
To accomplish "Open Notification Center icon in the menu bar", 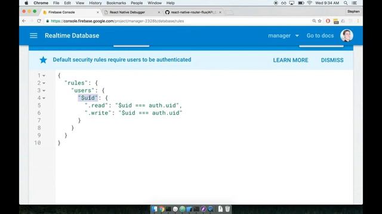I will click(355, 3).
